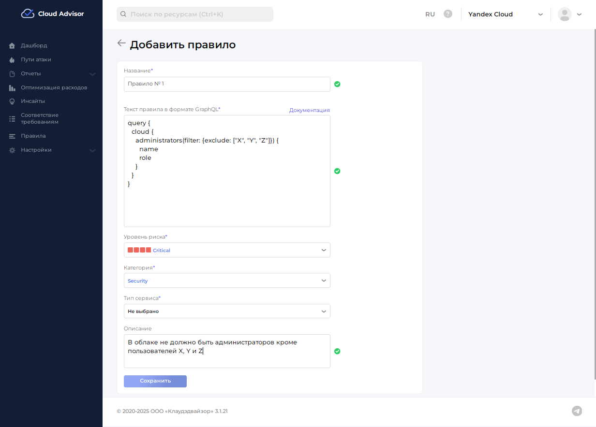This screenshot has height=427, width=596.
Task: Open Пути атаки menu item
Action: 36,59
